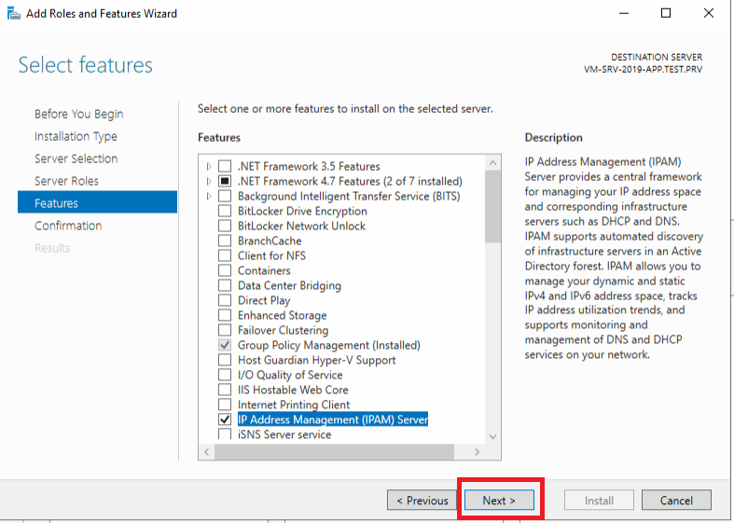Image resolution: width=734 pixels, height=523 pixels.
Task: Toggle .NET Framework 4.7 Features checkbox
Action: (225, 181)
